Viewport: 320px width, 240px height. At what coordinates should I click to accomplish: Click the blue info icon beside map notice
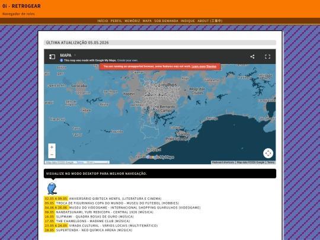[x=62, y=60]
